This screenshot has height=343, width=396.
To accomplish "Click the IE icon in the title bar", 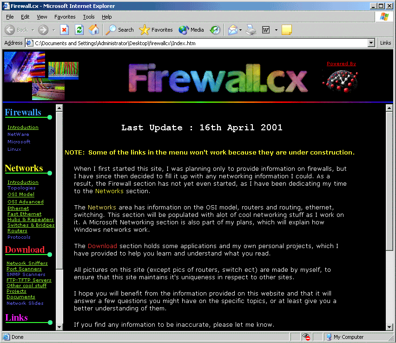I will (x=6, y=6).
